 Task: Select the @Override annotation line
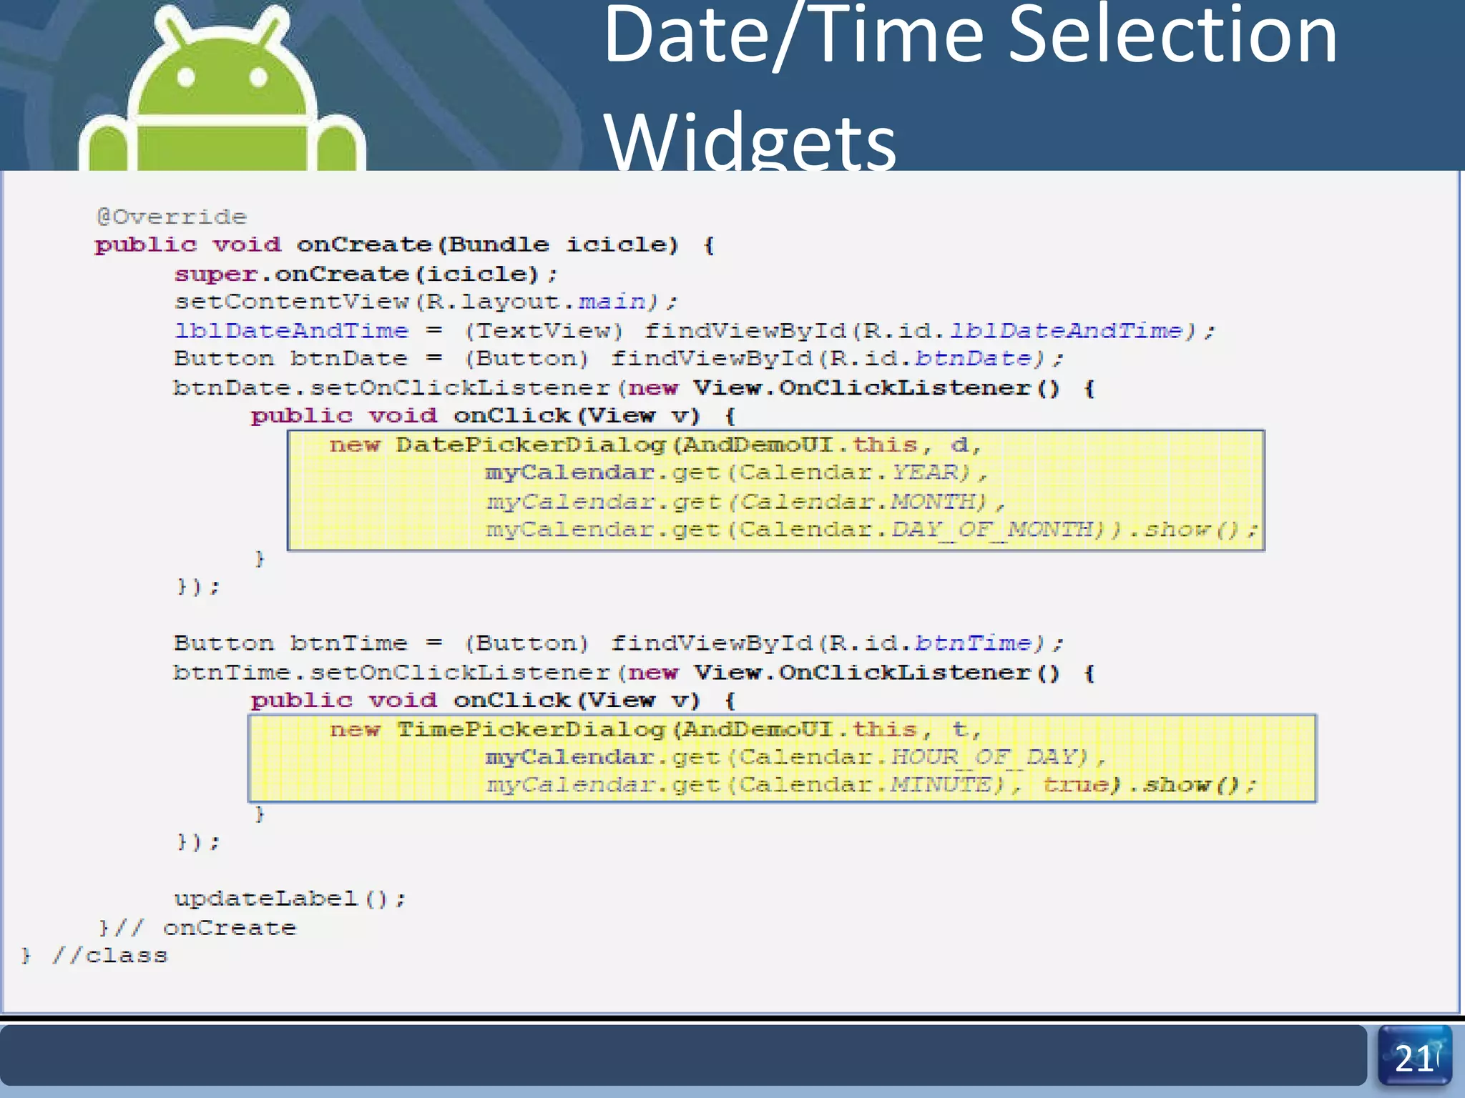(172, 217)
